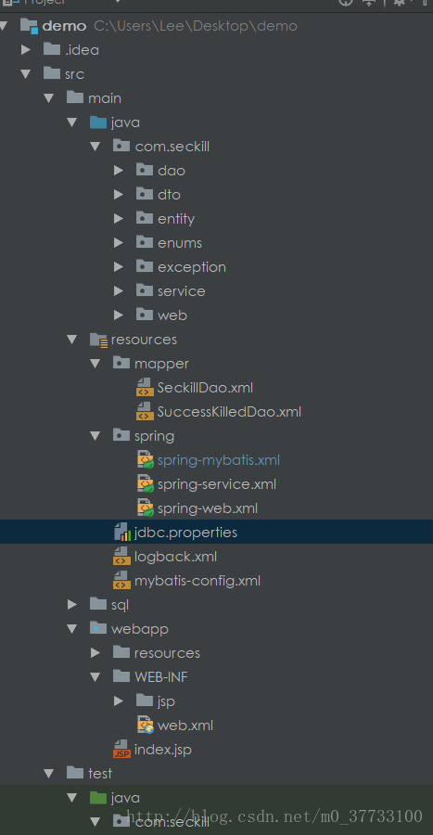Click the spring folder icon

[x=121, y=436]
